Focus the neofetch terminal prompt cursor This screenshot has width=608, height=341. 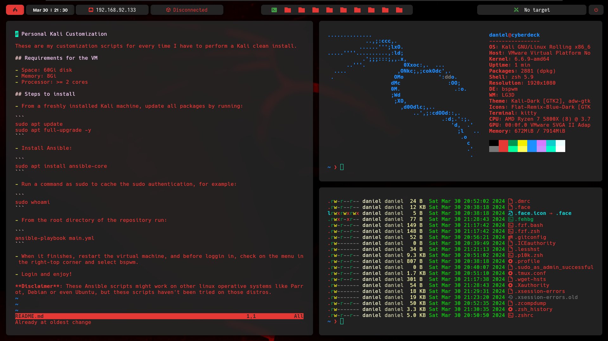click(x=342, y=167)
